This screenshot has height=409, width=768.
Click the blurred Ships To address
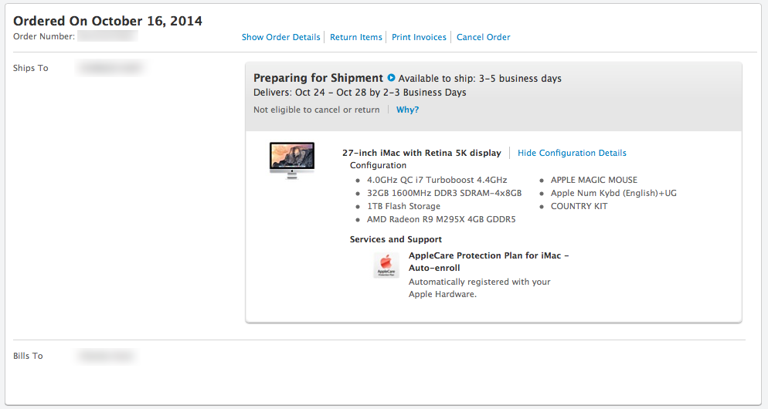pos(110,68)
